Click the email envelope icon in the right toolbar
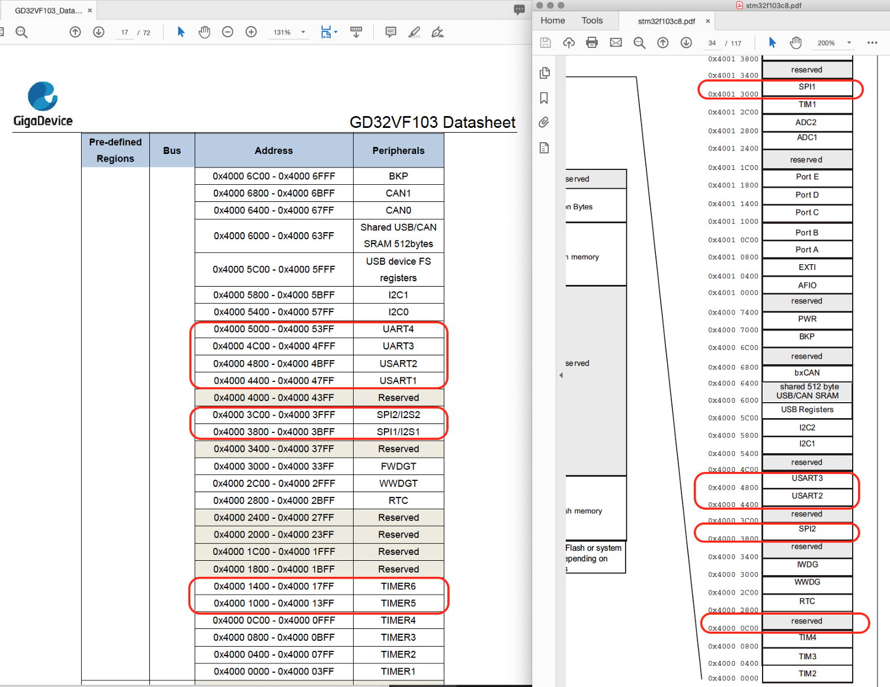Screen dimensions: 890x687 (x=616, y=43)
